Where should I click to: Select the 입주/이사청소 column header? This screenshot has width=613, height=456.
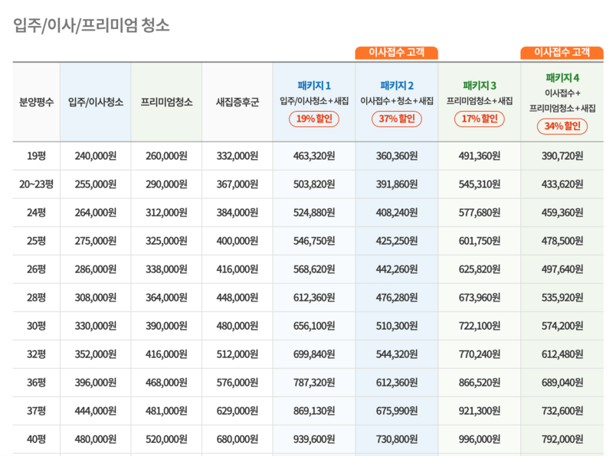click(x=95, y=101)
